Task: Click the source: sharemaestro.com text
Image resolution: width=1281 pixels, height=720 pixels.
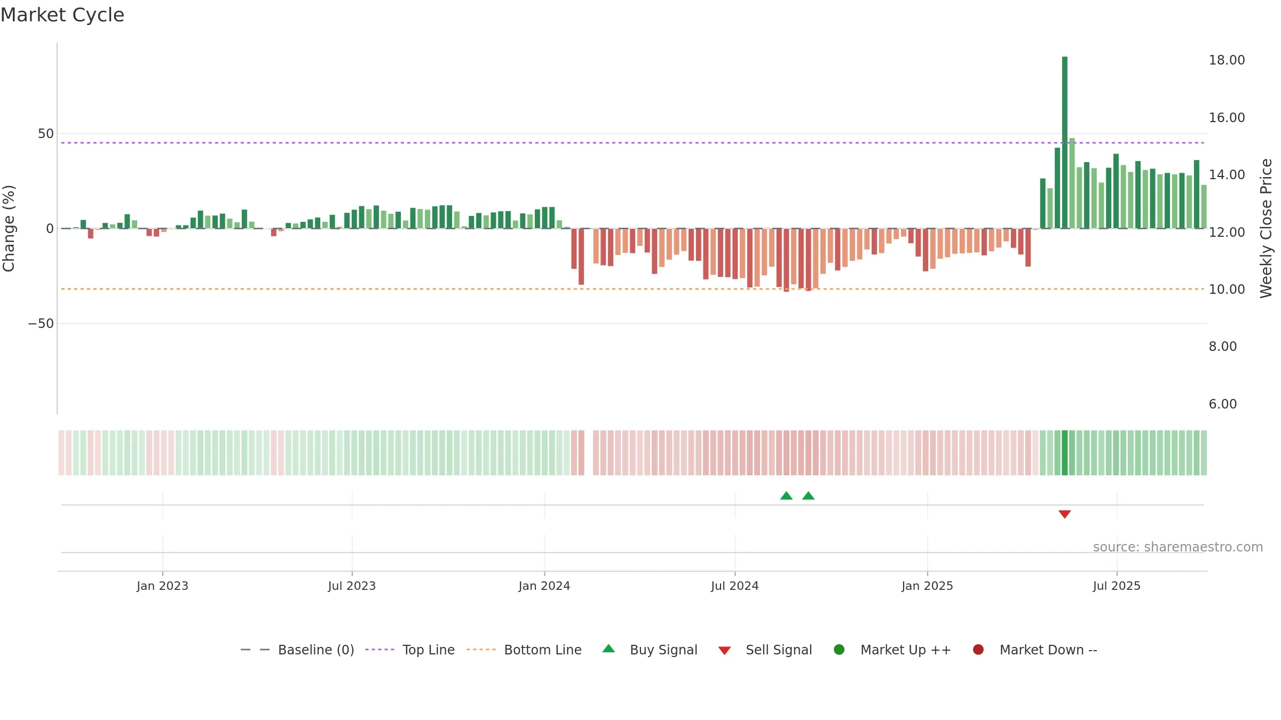Action: tap(1178, 547)
